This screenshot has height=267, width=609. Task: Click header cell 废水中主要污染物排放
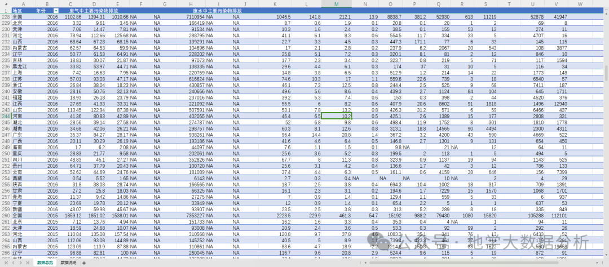click(x=217, y=11)
